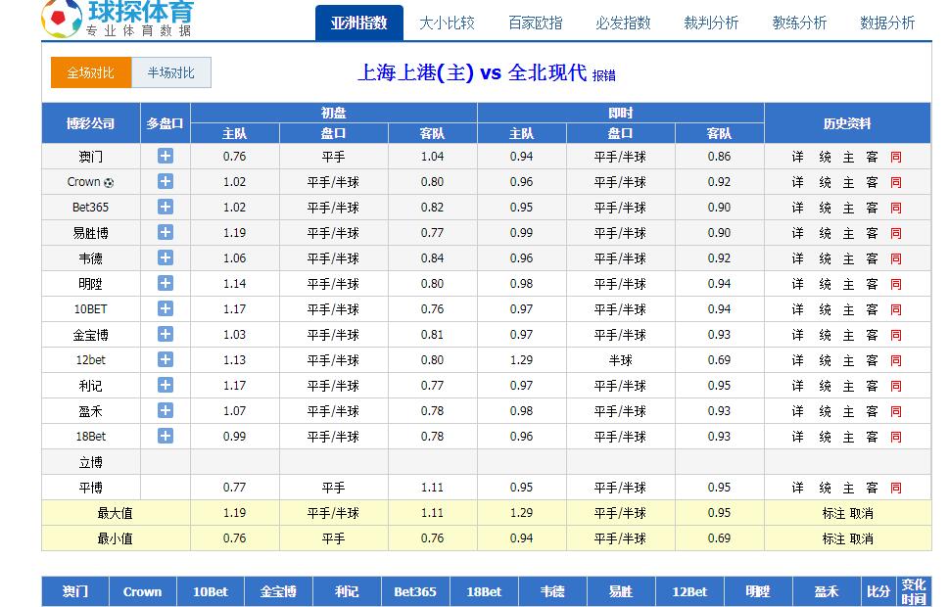Select 全场对比 full-match comparison
The width and height of the screenshot is (949, 607).
point(91,72)
